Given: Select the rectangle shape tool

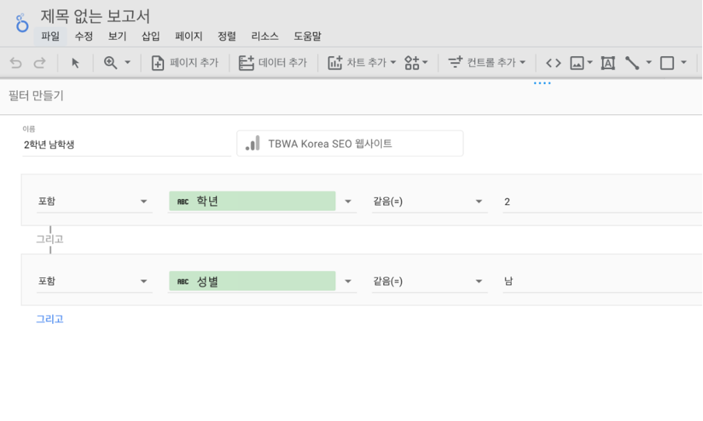Looking at the screenshot, I should tap(667, 63).
